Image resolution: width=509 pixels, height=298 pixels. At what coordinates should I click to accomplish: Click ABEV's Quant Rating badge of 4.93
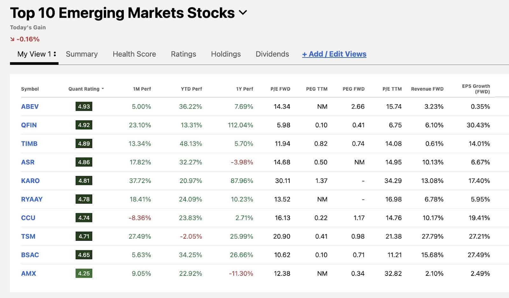(84, 106)
